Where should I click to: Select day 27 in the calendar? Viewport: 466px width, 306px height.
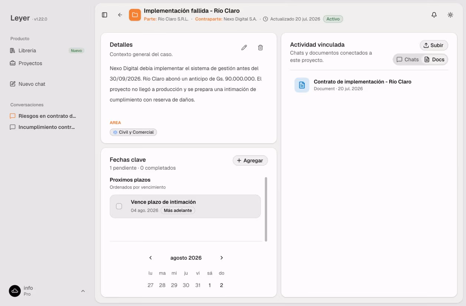pyautogui.click(x=151, y=285)
